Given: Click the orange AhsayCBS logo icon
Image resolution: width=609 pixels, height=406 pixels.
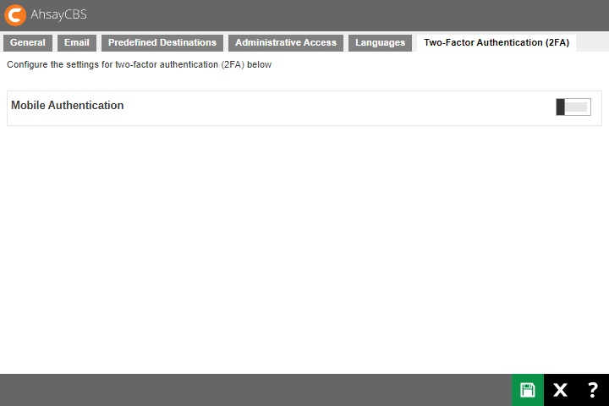Looking at the screenshot, I should point(15,14).
